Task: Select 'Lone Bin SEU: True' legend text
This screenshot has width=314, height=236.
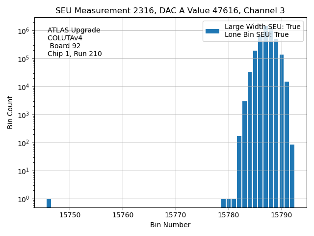Action: pyautogui.click(x=256, y=35)
